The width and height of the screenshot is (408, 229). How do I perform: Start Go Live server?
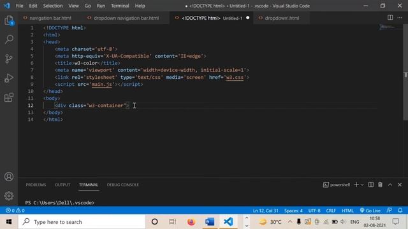pos(370,211)
